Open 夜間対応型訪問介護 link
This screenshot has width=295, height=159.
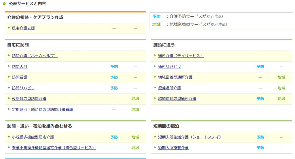(29, 99)
